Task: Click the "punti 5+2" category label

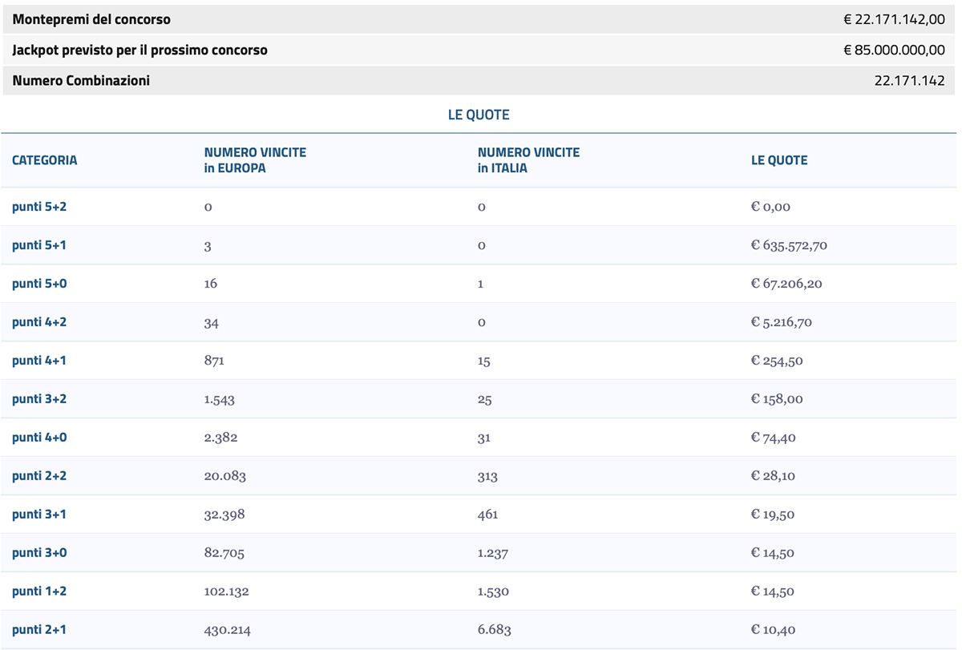Action: [39, 207]
